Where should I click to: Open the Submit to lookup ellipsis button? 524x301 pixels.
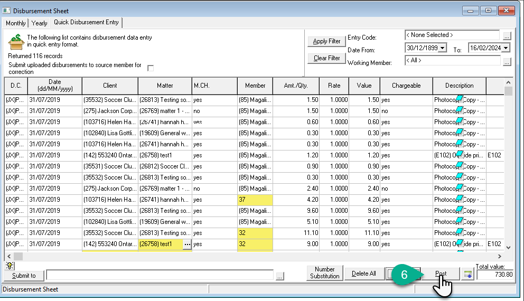point(280,276)
